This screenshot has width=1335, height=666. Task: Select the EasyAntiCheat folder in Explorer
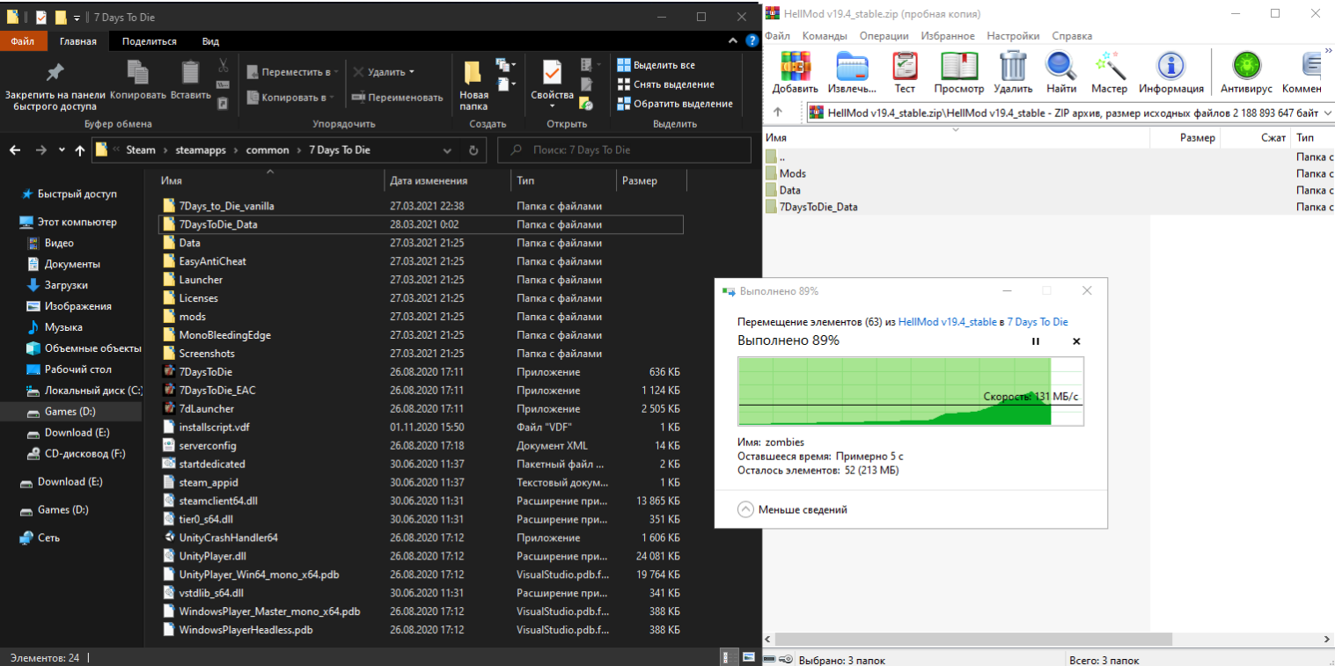coord(212,261)
